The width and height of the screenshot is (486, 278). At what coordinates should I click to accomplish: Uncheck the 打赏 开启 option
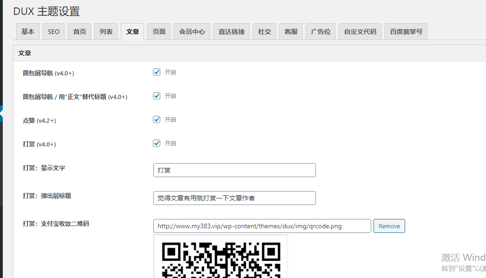[x=157, y=143]
